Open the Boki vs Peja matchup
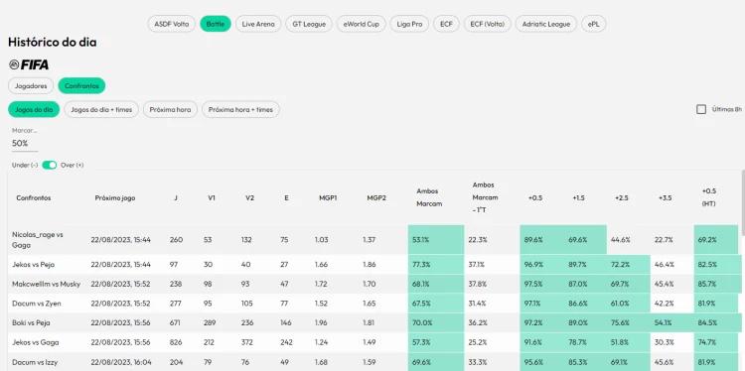This screenshot has height=371, width=745. [x=31, y=322]
